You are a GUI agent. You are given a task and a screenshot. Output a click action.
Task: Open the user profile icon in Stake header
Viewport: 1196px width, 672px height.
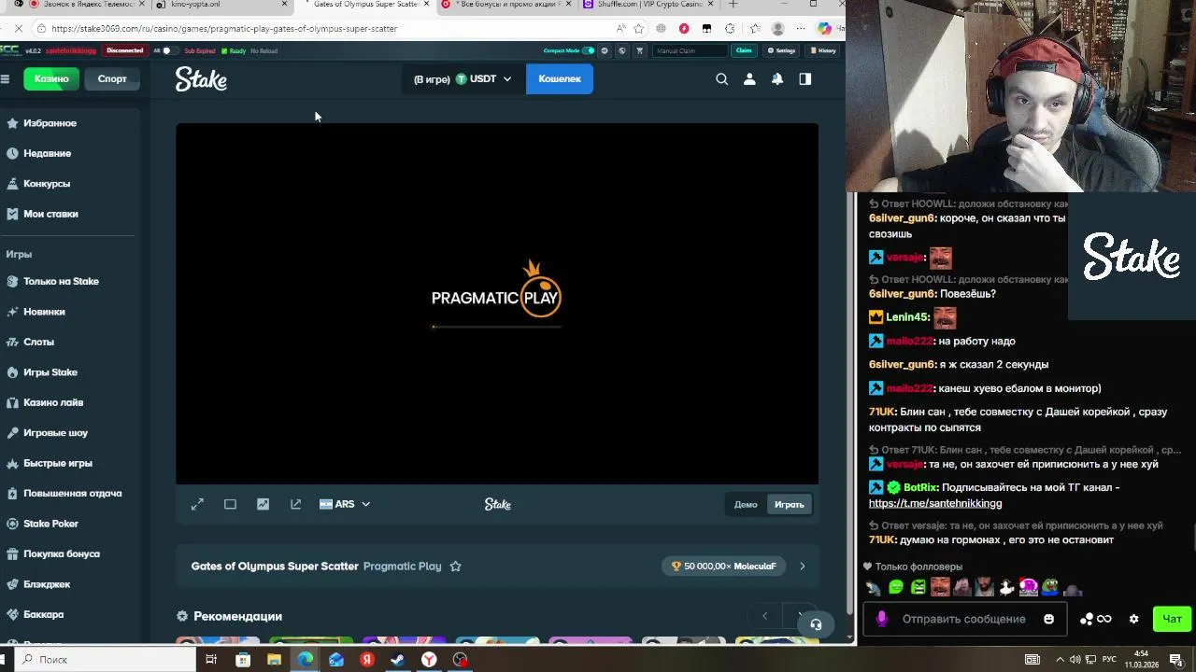tap(749, 79)
